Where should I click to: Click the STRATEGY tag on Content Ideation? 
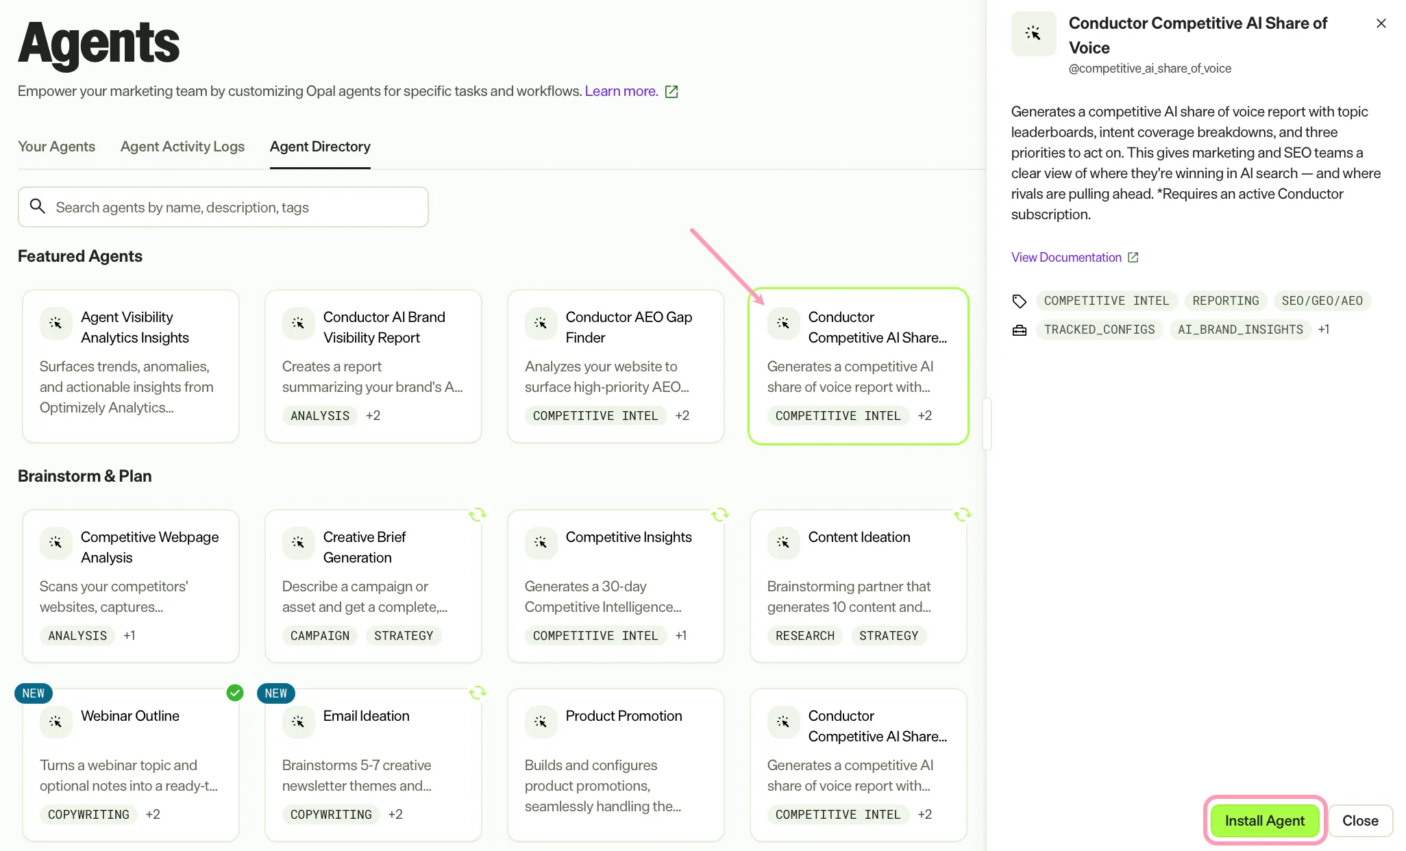889,636
